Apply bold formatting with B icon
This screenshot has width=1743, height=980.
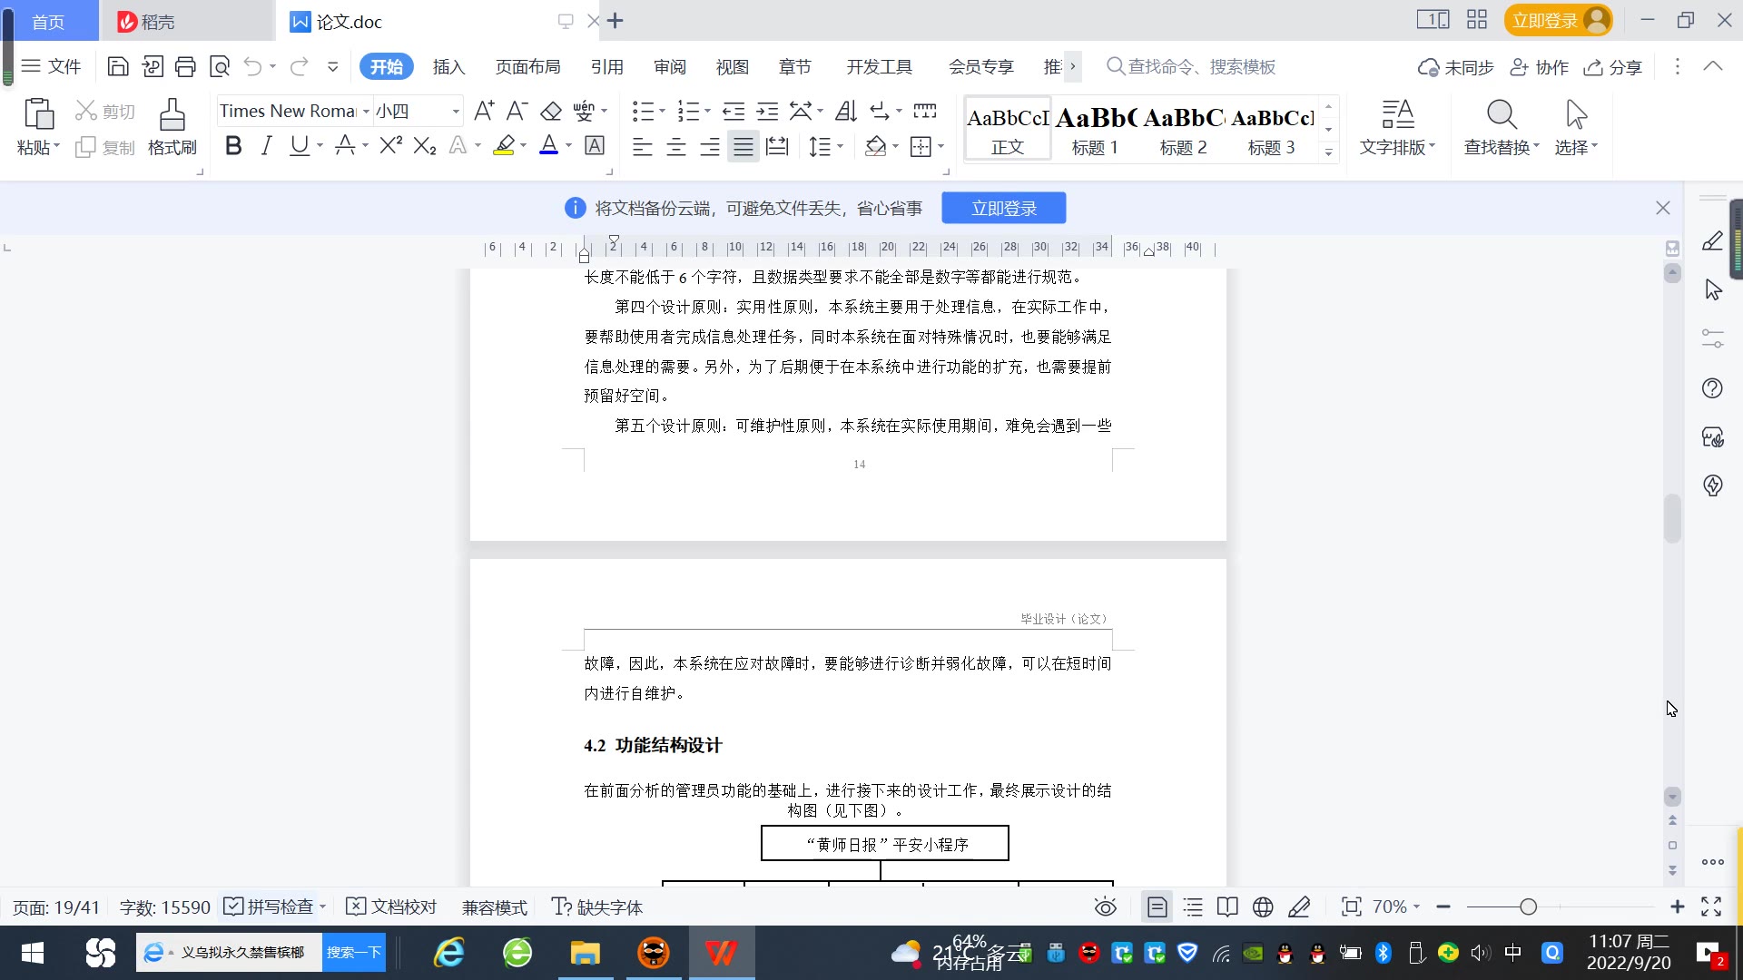point(233,146)
